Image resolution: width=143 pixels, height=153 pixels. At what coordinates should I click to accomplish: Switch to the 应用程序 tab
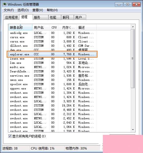pos(11,17)
